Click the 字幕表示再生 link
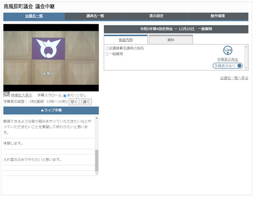This screenshot has width=254, height=198. (x=228, y=59)
